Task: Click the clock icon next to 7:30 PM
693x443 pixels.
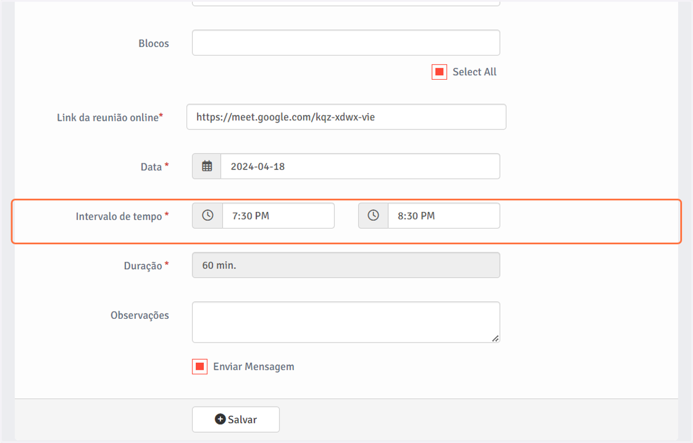Action: click(x=207, y=215)
